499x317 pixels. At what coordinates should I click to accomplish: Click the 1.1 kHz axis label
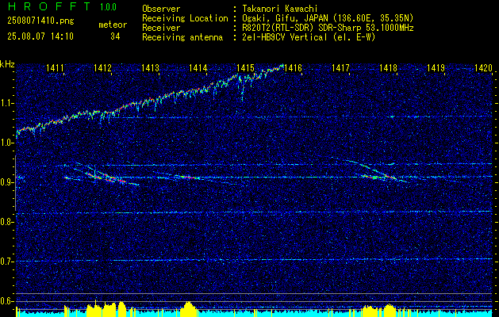(7, 104)
